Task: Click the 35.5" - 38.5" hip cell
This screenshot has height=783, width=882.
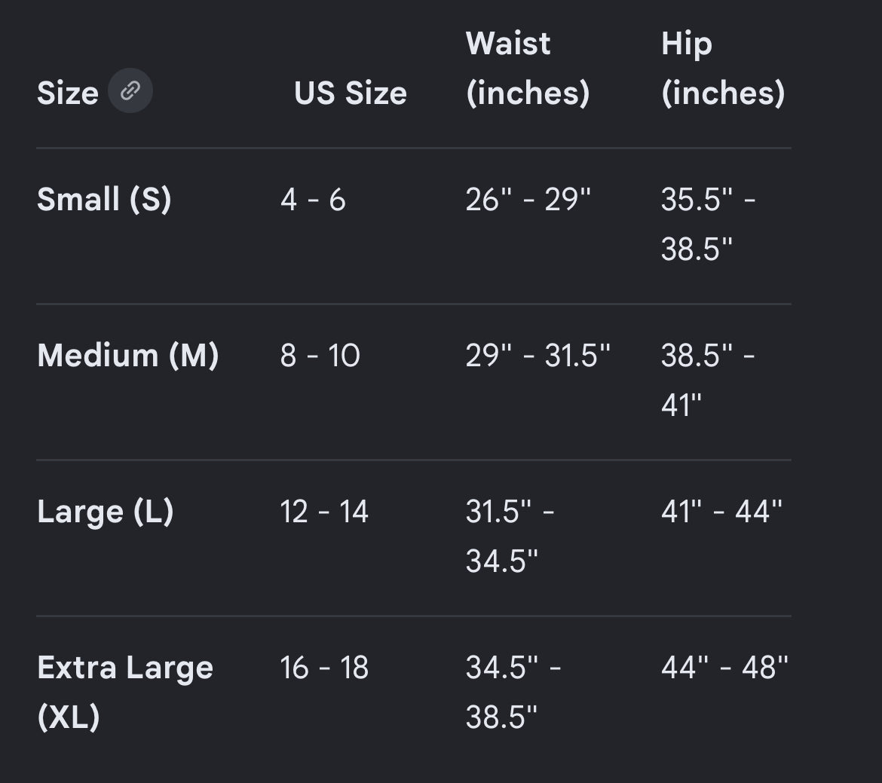Action: (x=708, y=224)
